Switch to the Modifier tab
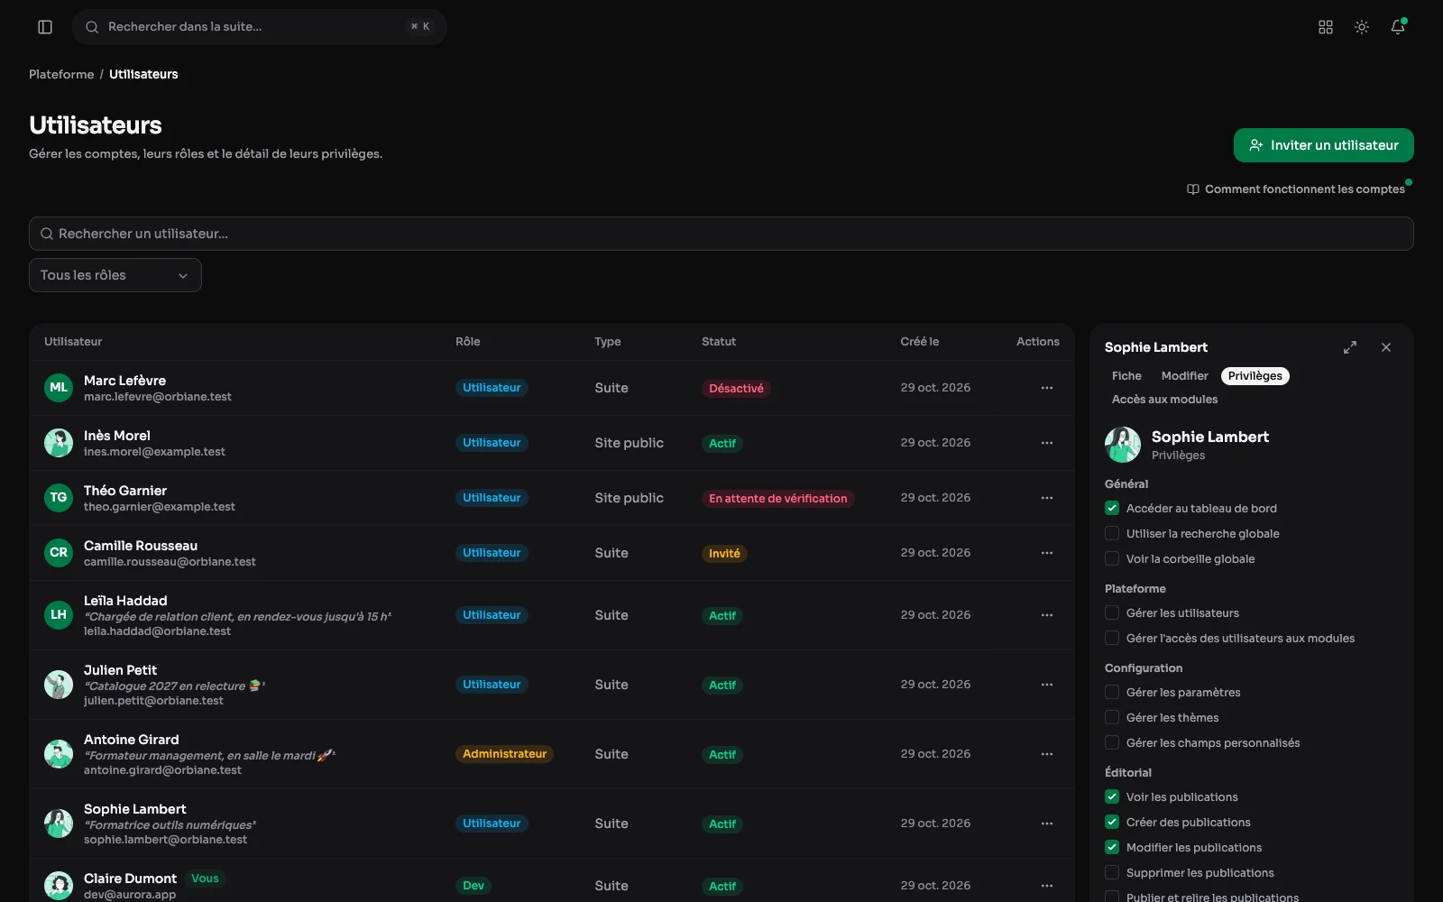 pos(1184,376)
